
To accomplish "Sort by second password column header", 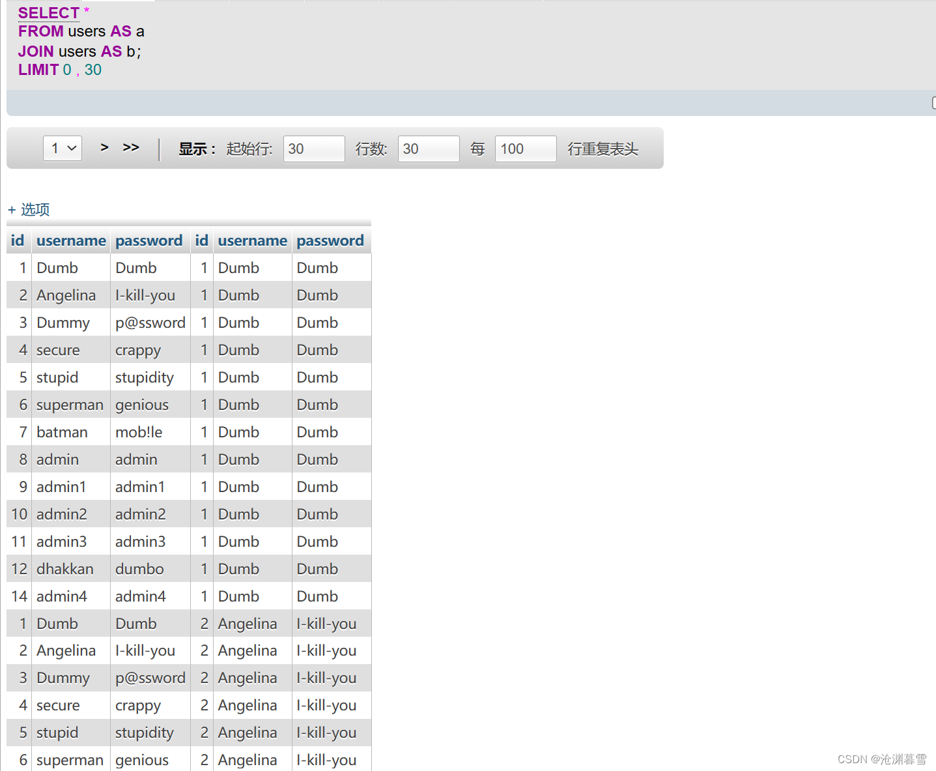I will coord(330,240).
